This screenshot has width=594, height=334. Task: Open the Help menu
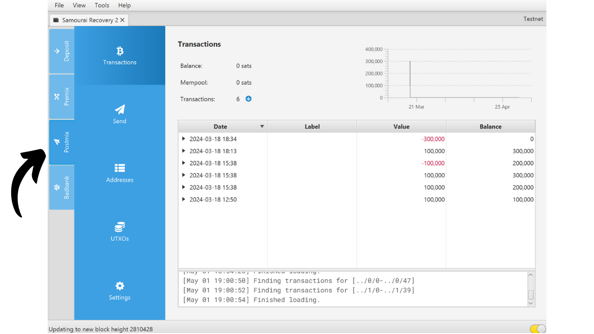click(x=124, y=5)
